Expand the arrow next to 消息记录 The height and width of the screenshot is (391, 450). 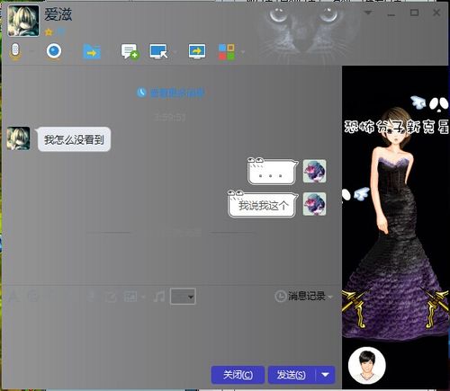coord(330,297)
